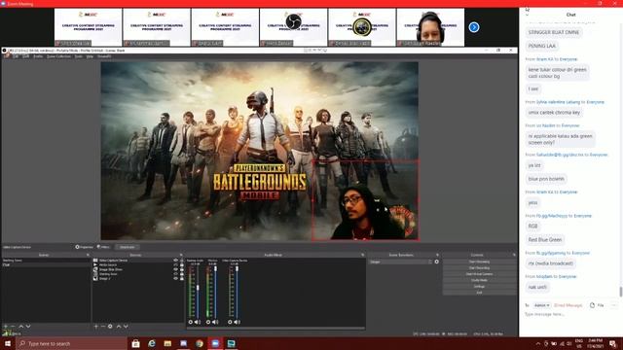Open the Tools menu in OBS

point(78,56)
